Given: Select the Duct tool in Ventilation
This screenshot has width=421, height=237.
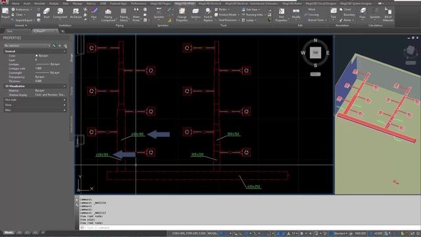Looking at the screenshot, I should coord(47,13).
